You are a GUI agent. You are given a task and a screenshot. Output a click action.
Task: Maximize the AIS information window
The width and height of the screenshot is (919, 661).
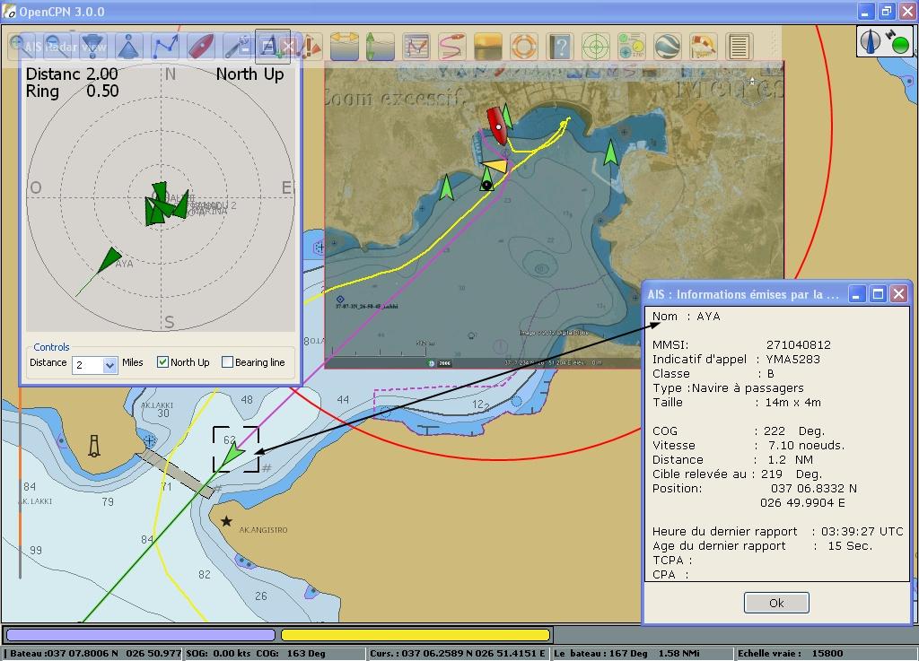878,294
